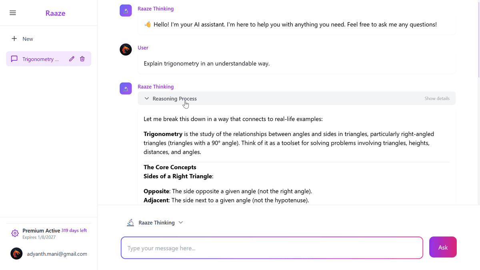
Task: Open the user account avatar at bottom left
Action: pos(16,253)
